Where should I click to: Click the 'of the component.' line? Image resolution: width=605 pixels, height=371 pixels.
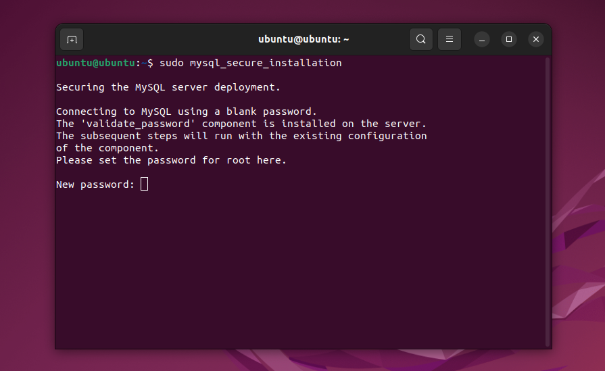click(107, 148)
